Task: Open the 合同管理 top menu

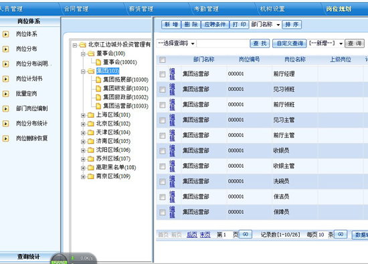Action: (x=76, y=9)
